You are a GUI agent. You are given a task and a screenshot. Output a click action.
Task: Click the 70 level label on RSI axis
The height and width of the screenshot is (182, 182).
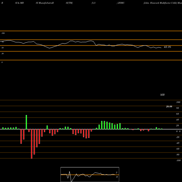point(3,42)
